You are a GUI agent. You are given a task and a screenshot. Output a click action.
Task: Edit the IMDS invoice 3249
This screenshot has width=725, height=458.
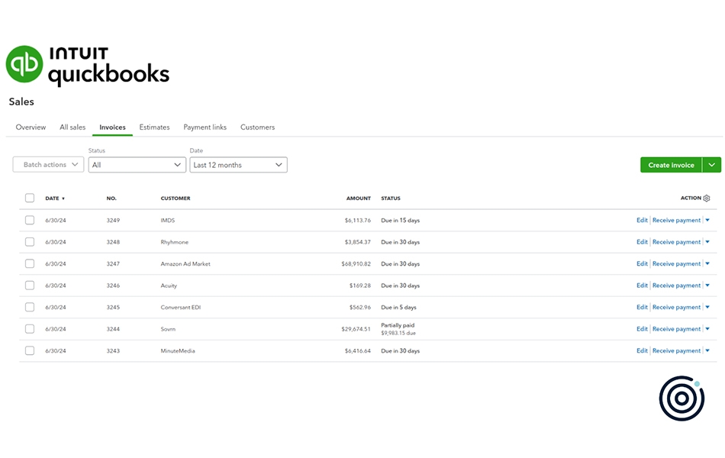[x=642, y=220]
